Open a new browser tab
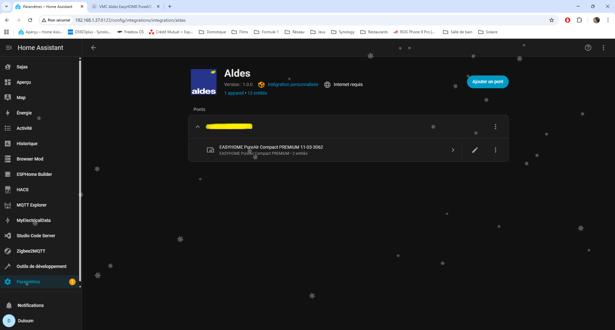 pyautogui.click(x=170, y=6)
